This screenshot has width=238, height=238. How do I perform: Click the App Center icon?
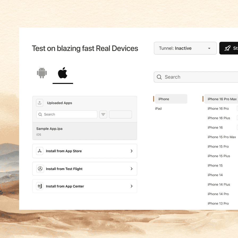[40, 186]
